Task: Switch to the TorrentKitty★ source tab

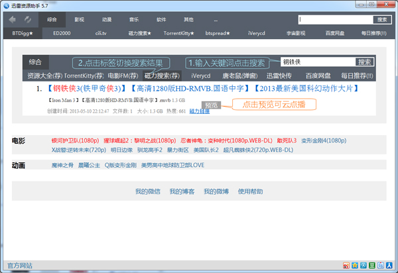Action: 178,33
